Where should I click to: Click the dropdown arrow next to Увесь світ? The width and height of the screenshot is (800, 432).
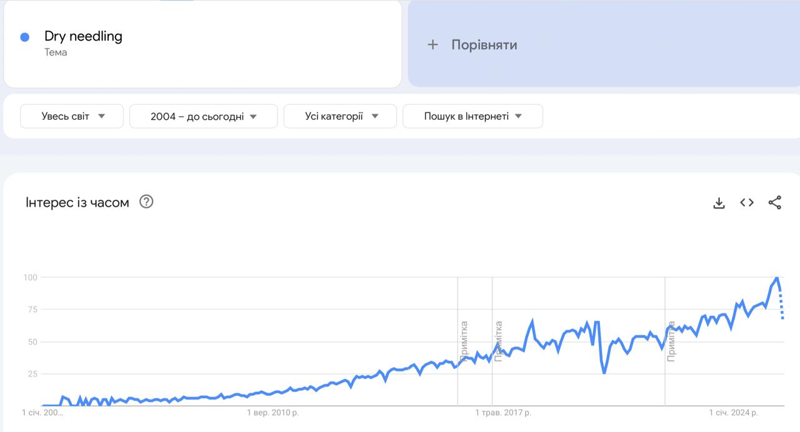point(102,116)
